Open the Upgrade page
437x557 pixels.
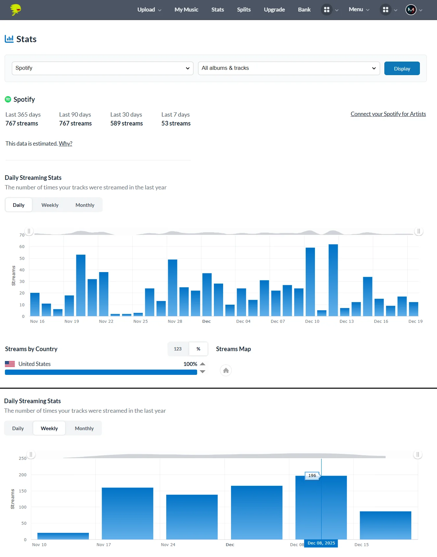point(274,10)
